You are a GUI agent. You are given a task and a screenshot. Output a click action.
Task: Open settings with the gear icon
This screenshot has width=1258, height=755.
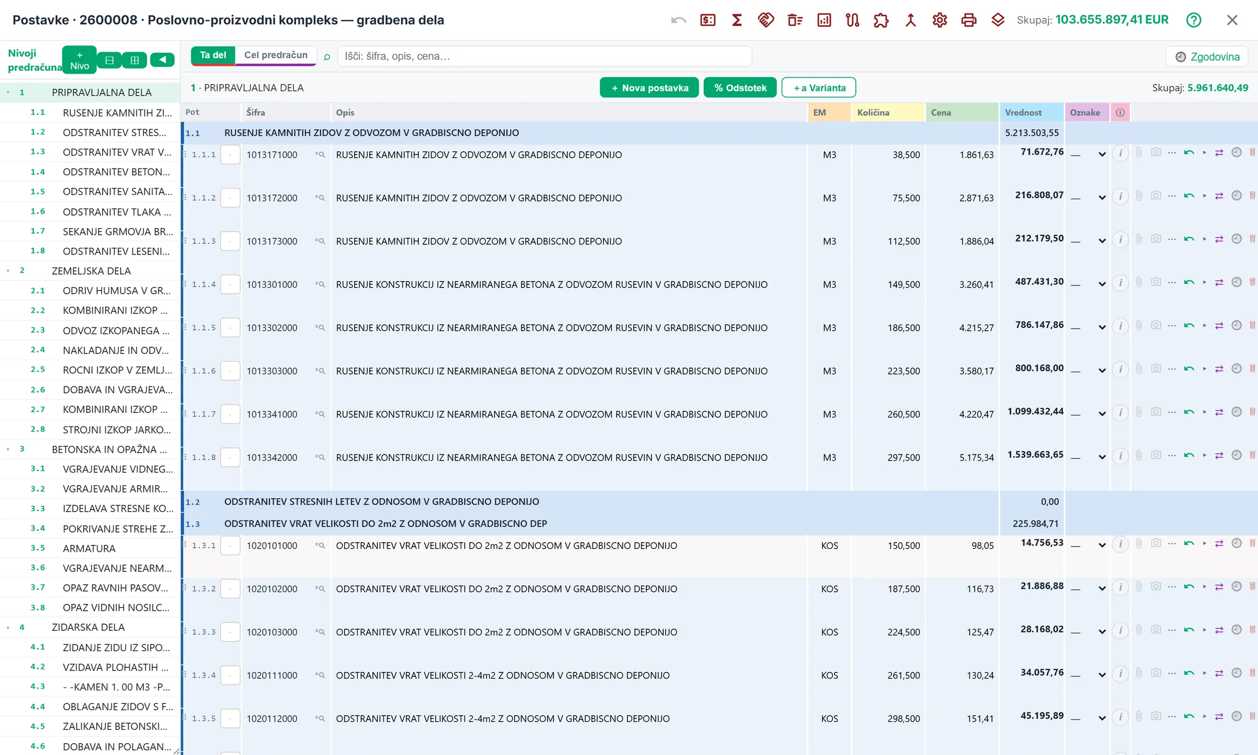[940, 20]
